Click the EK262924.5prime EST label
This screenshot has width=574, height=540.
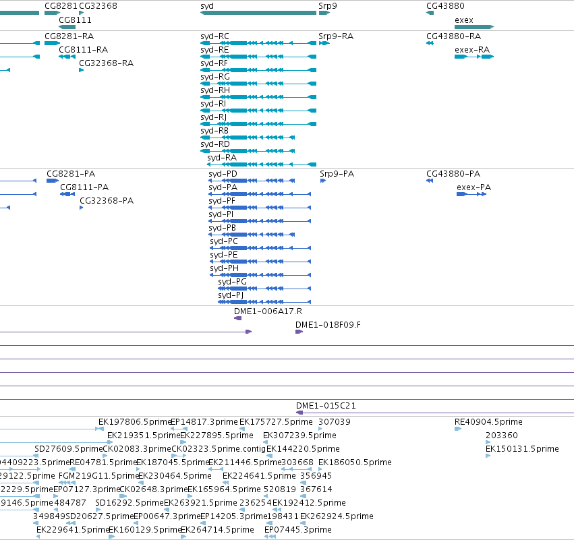[x=337, y=516]
